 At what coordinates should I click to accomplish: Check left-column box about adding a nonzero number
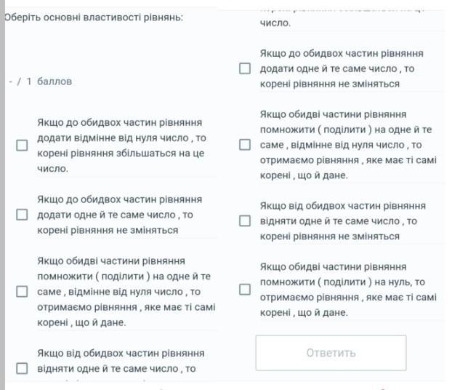point(23,146)
